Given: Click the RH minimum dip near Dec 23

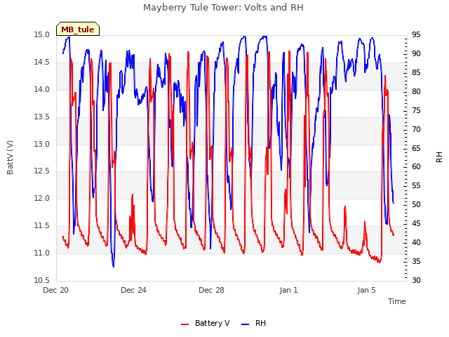Looking at the screenshot, I should (114, 266).
